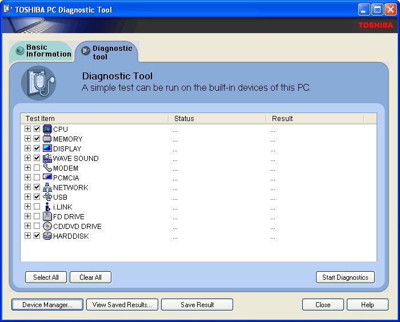Open Device Manager
Image resolution: width=400 pixels, height=322 pixels.
pos(47,305)
